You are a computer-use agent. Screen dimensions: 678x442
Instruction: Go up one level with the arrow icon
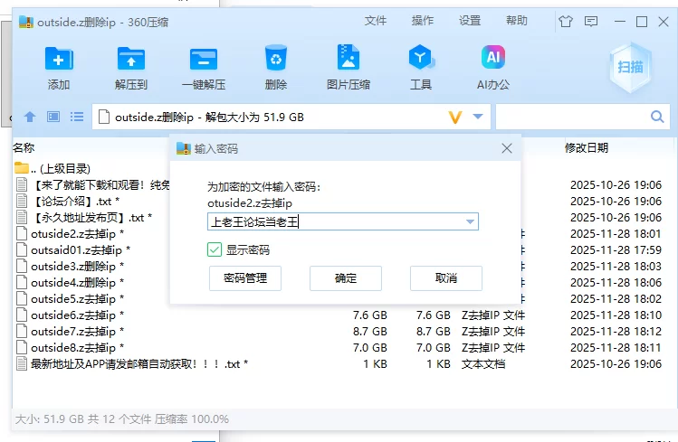pos(30,117)
